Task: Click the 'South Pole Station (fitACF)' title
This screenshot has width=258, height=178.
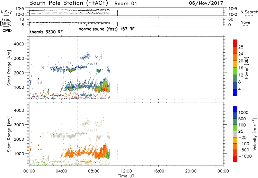Action: pyautogui.click(x=69, y=3)
